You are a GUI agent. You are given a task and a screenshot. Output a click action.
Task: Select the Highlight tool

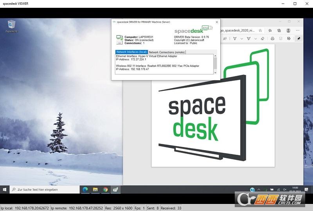[x=249, y=39]
